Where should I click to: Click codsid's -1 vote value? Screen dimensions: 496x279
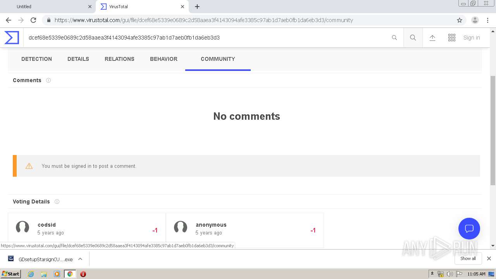pyautogui.click(x=155, y=230)
